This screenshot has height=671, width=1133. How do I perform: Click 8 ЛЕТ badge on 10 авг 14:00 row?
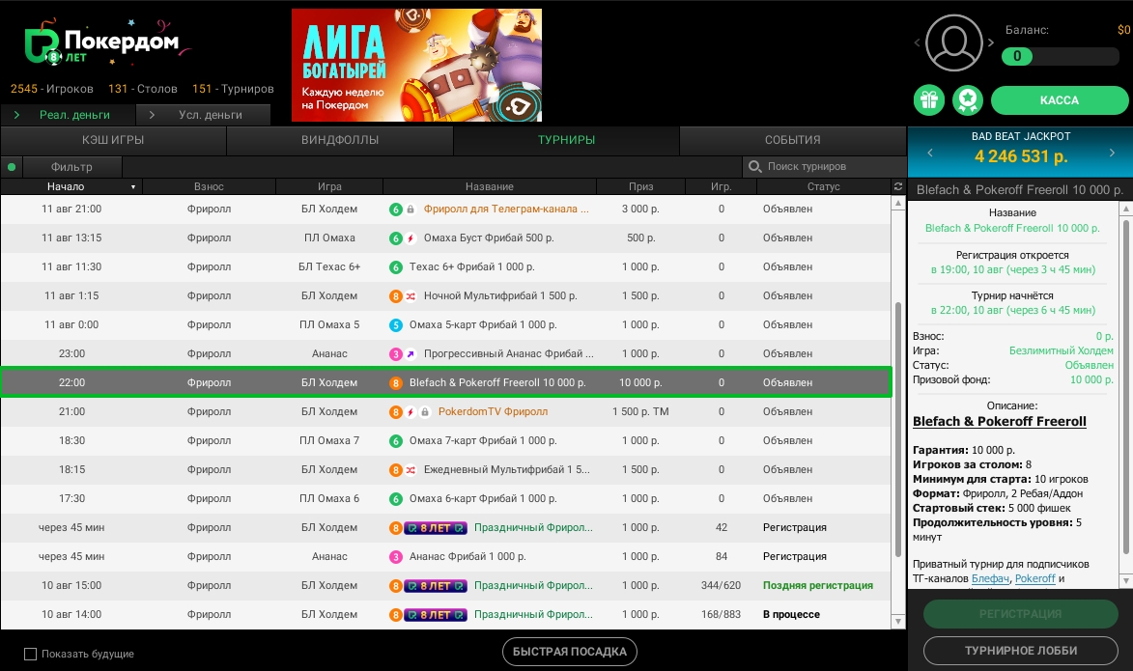pos(436,615)
